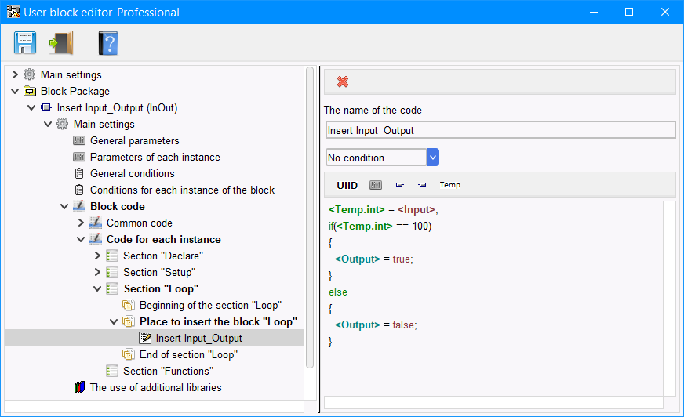Click the save floppy disk icon
The width and height of the screenshot is (684, 417).
(25, 42)
